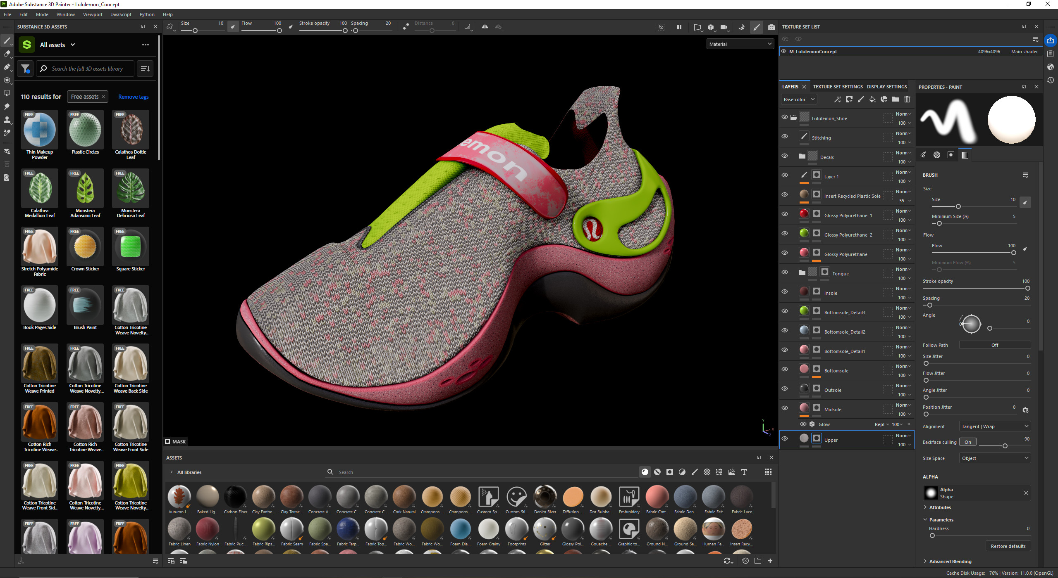Image resolution: width=1058 pixels, height=578 pixels.
Task: Click the pause rendering icon
Action: (x=679, y=27)
